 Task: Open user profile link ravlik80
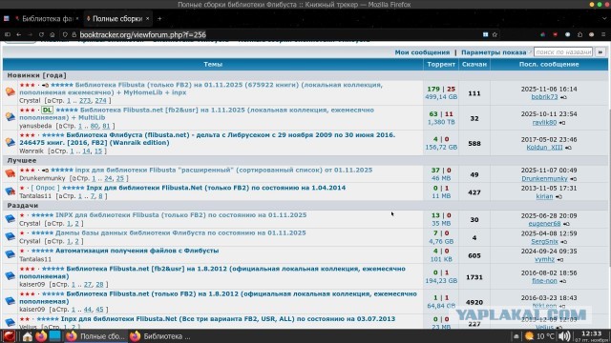(544, 123)
